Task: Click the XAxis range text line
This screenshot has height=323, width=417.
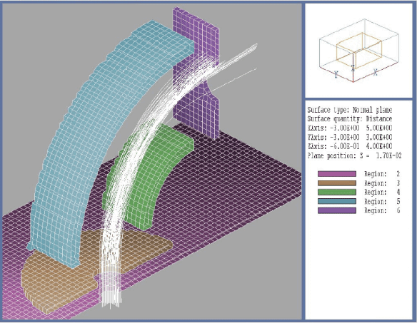Action: tap(349, 128)
